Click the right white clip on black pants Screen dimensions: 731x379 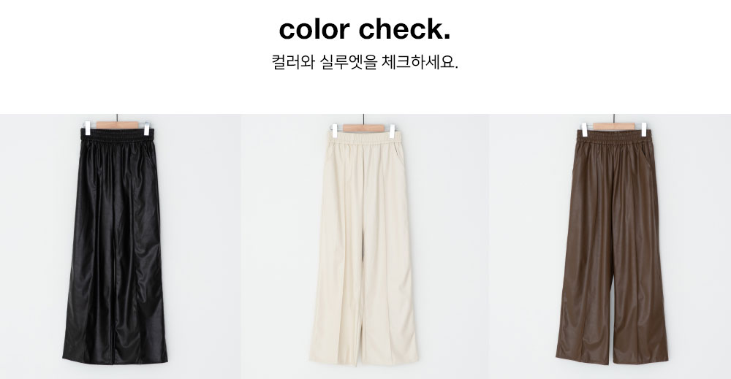pos(146,129)
